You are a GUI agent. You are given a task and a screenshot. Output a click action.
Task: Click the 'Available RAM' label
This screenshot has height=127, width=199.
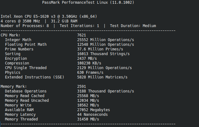(19, 110)
